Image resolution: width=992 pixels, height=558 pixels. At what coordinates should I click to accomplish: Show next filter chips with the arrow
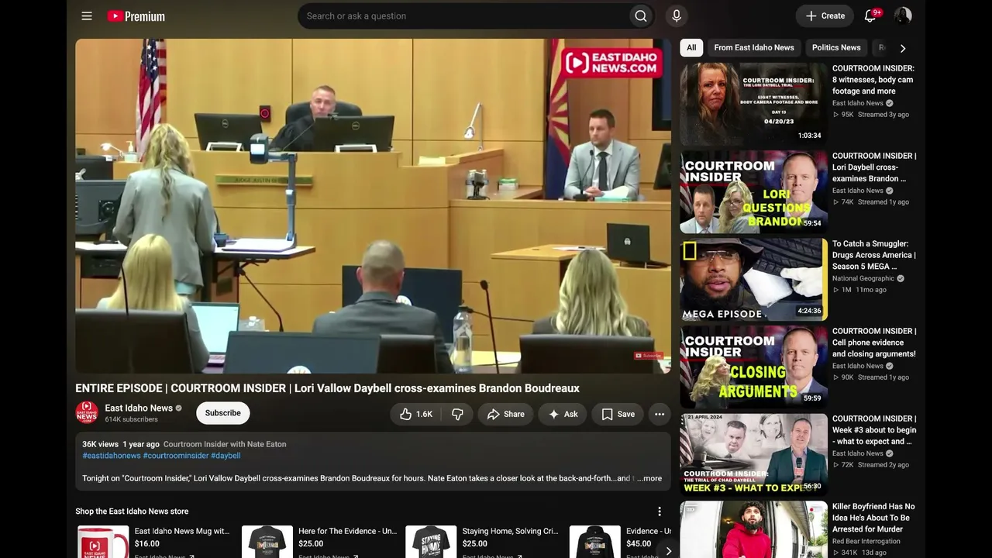point(903,48)
